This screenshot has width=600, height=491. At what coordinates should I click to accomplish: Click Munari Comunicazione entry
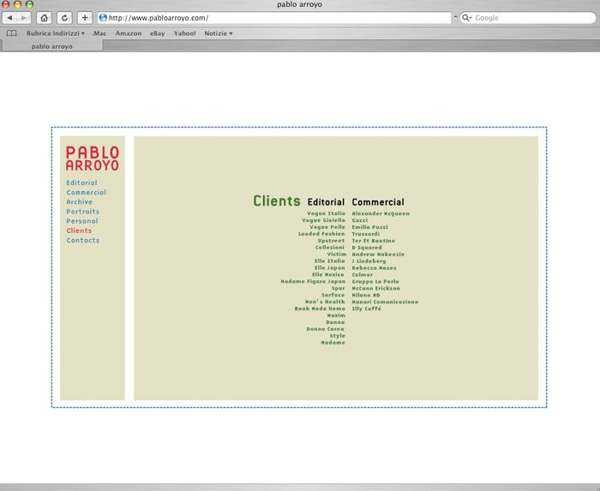(x=385, y=302)
